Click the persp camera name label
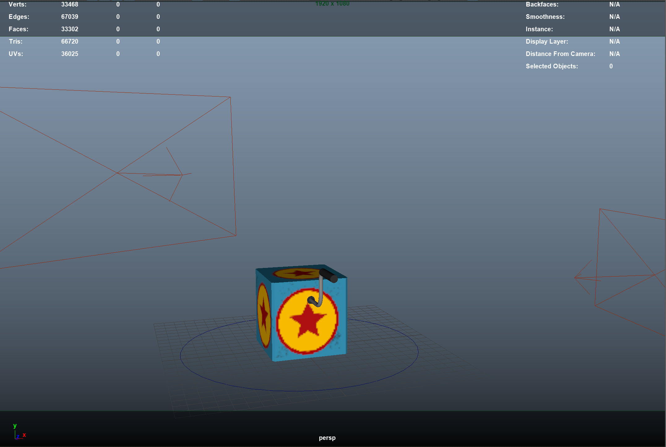The height and width of the screenshot is (447, 666). pyautogui.click(x=327, y=438)
